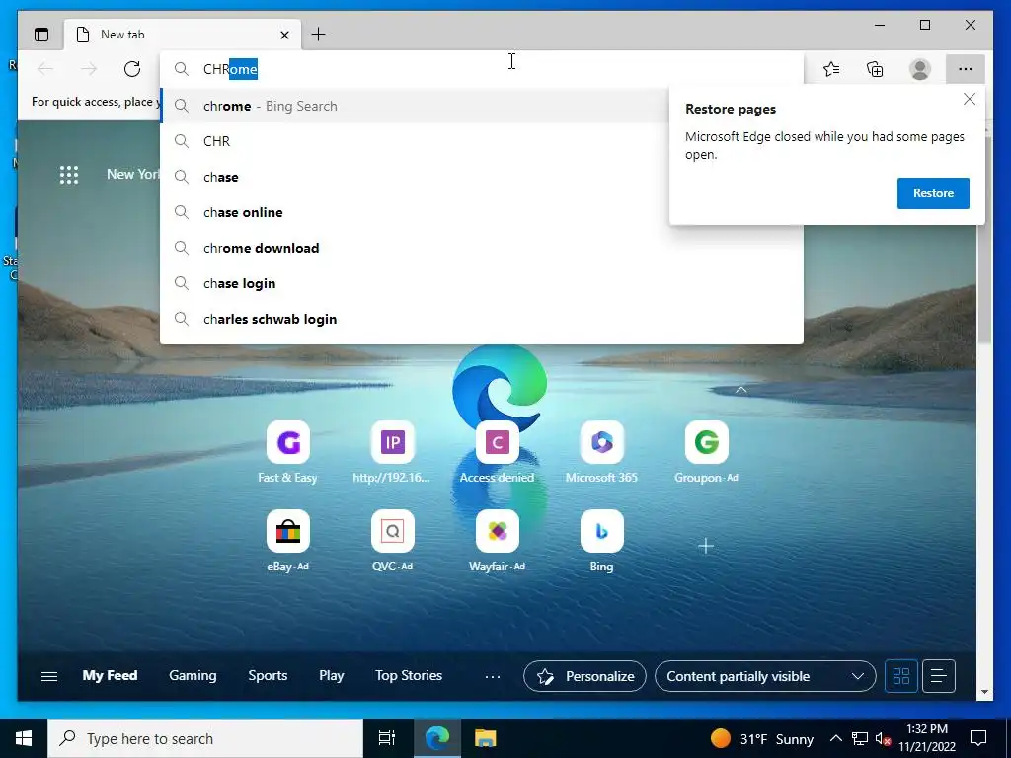The height and width of the screenshot is (758, 1011).
Task: Close the New tab tab
Action: tap(284, 35)
